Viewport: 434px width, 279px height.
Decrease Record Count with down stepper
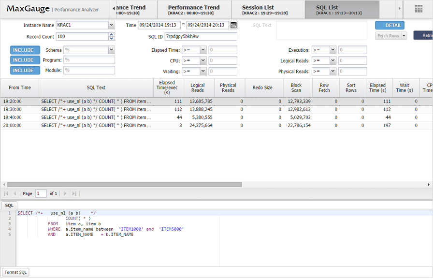(x=112, y=39)
